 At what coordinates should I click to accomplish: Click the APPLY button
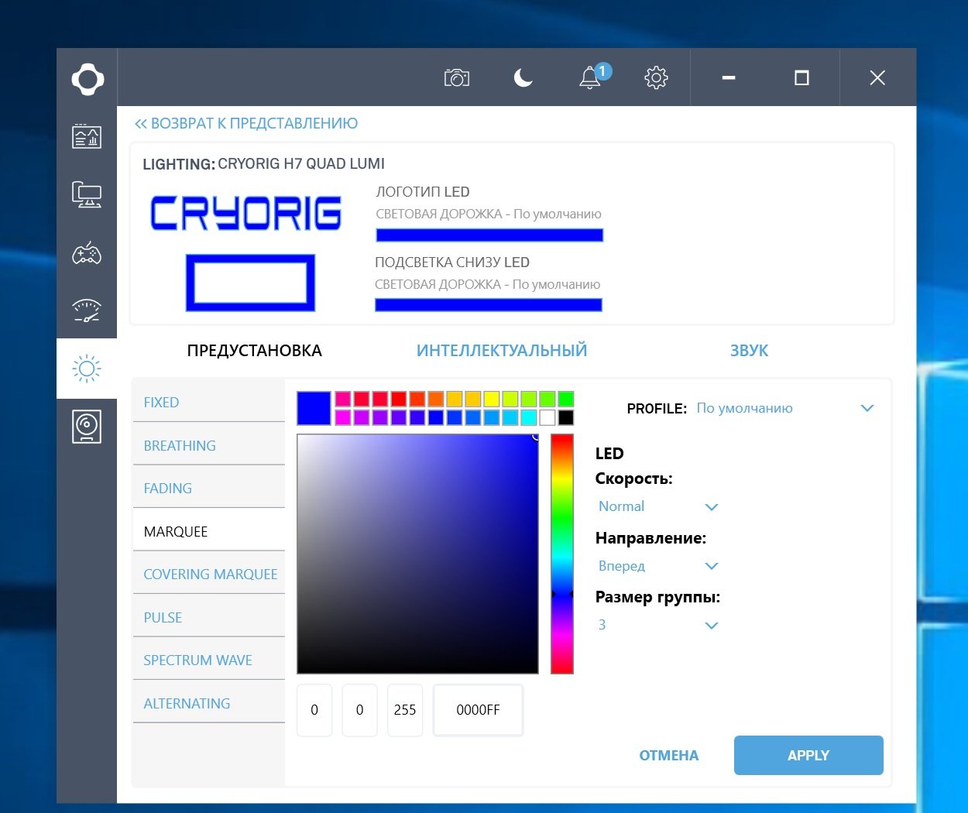point(808,756)
